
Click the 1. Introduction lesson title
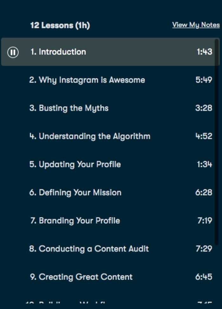pyautogui.click(x=58, y=52)
